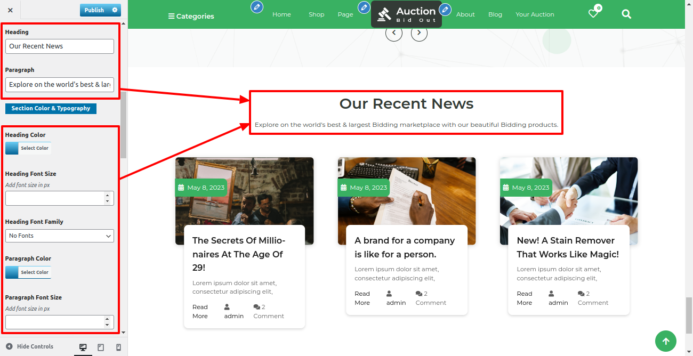The image size is (693, 356).
Task: Open the Publish settings gear
Action: coord(115,10)
